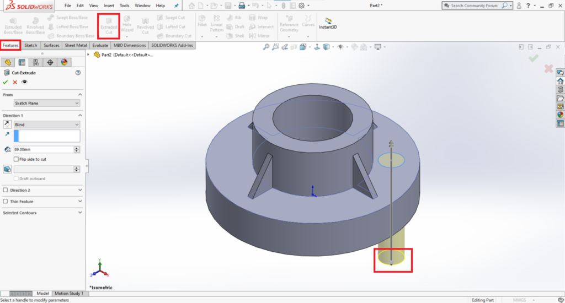Open the Insert menu
Image resolution: width=565 pixels, height=303 pixels.
108,6
